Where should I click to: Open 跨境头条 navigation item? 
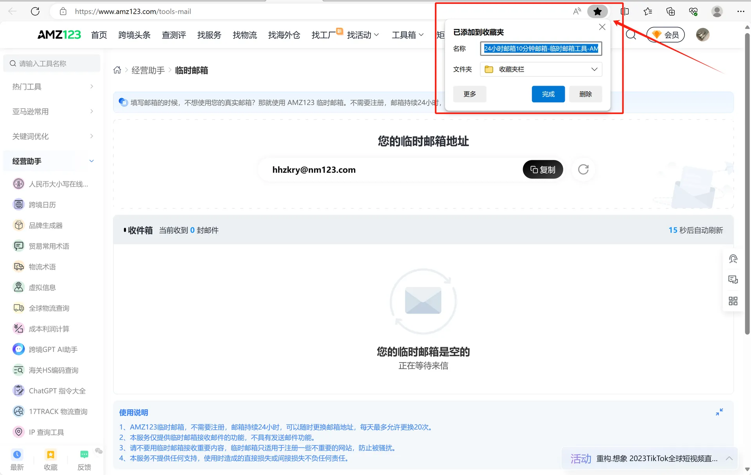pyautogui.click(x=135, y=35)
